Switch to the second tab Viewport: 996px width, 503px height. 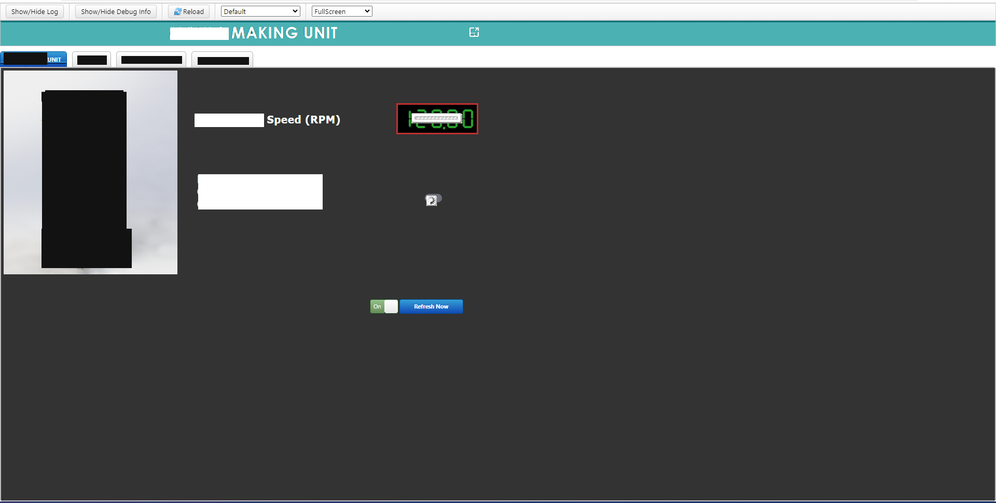[x=91, y=59]
